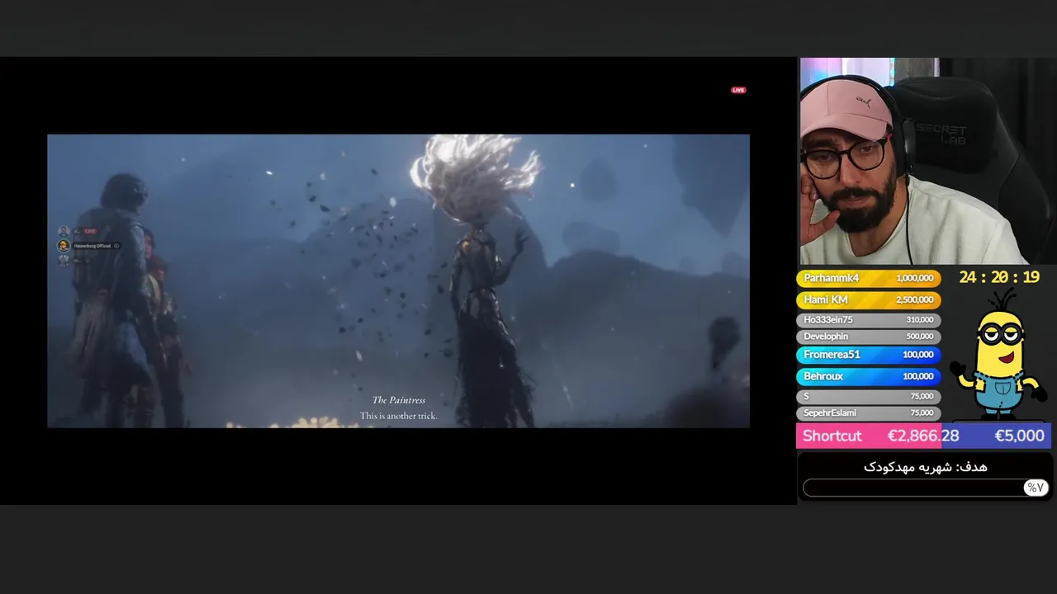Select the Parhammk4 donor row
This screenshot has width=1057, height=594.
tap(868, 278)
